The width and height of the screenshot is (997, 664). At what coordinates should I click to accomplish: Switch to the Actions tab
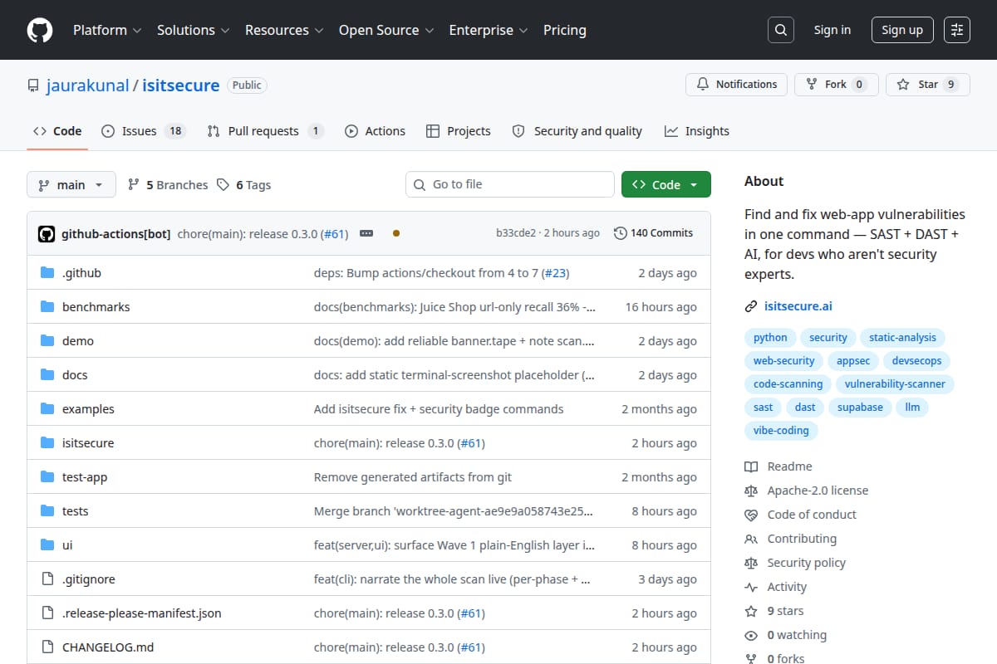point(375,131)
